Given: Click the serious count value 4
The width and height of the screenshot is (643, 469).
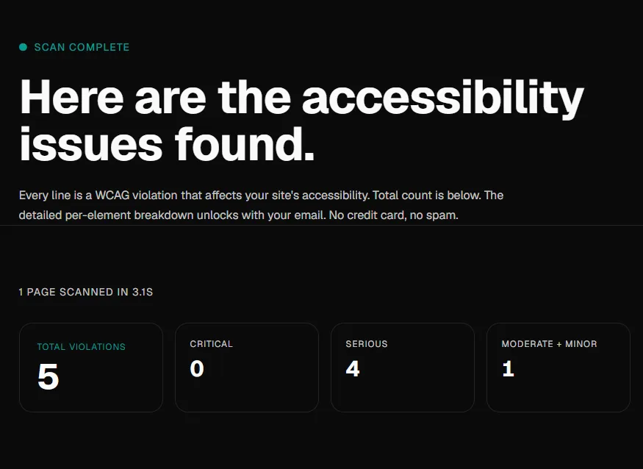Looking at the screenshot, I should tap(353, 368).
